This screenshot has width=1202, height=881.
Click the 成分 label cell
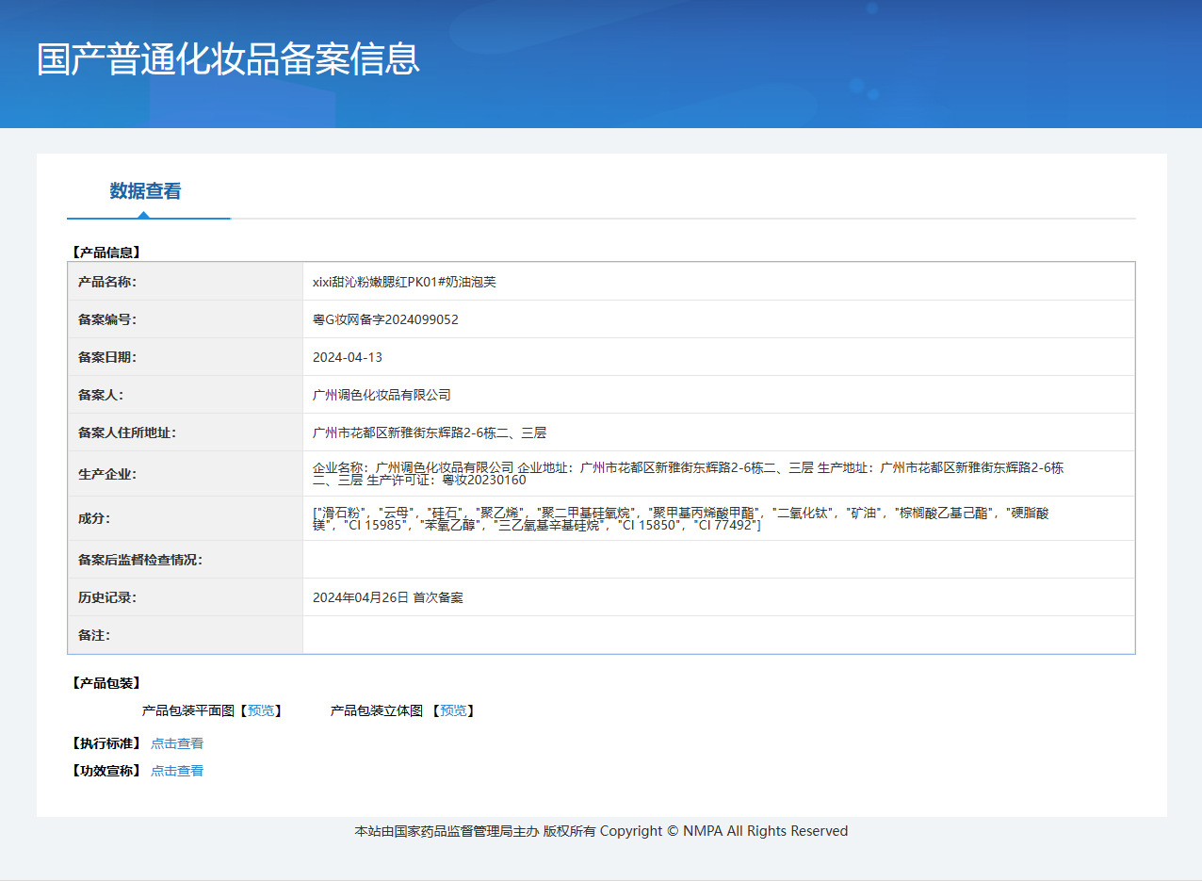(186, 518)
